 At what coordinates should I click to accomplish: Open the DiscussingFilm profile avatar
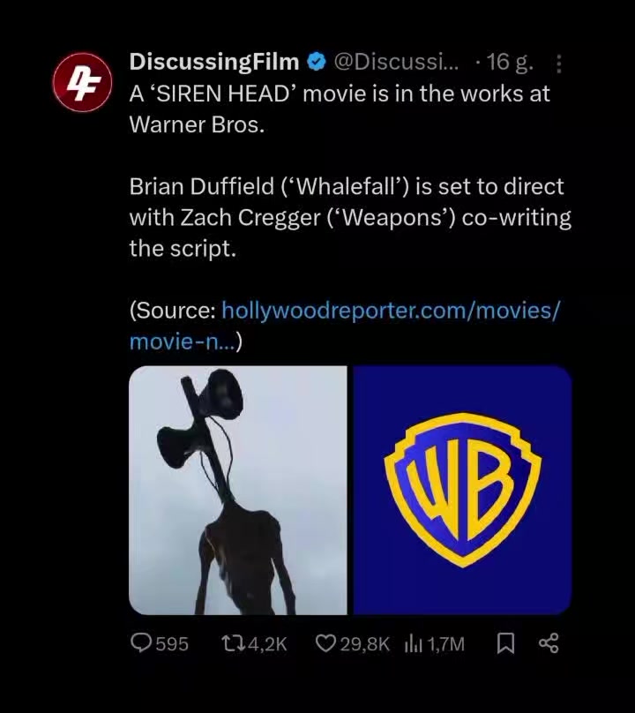82,83
